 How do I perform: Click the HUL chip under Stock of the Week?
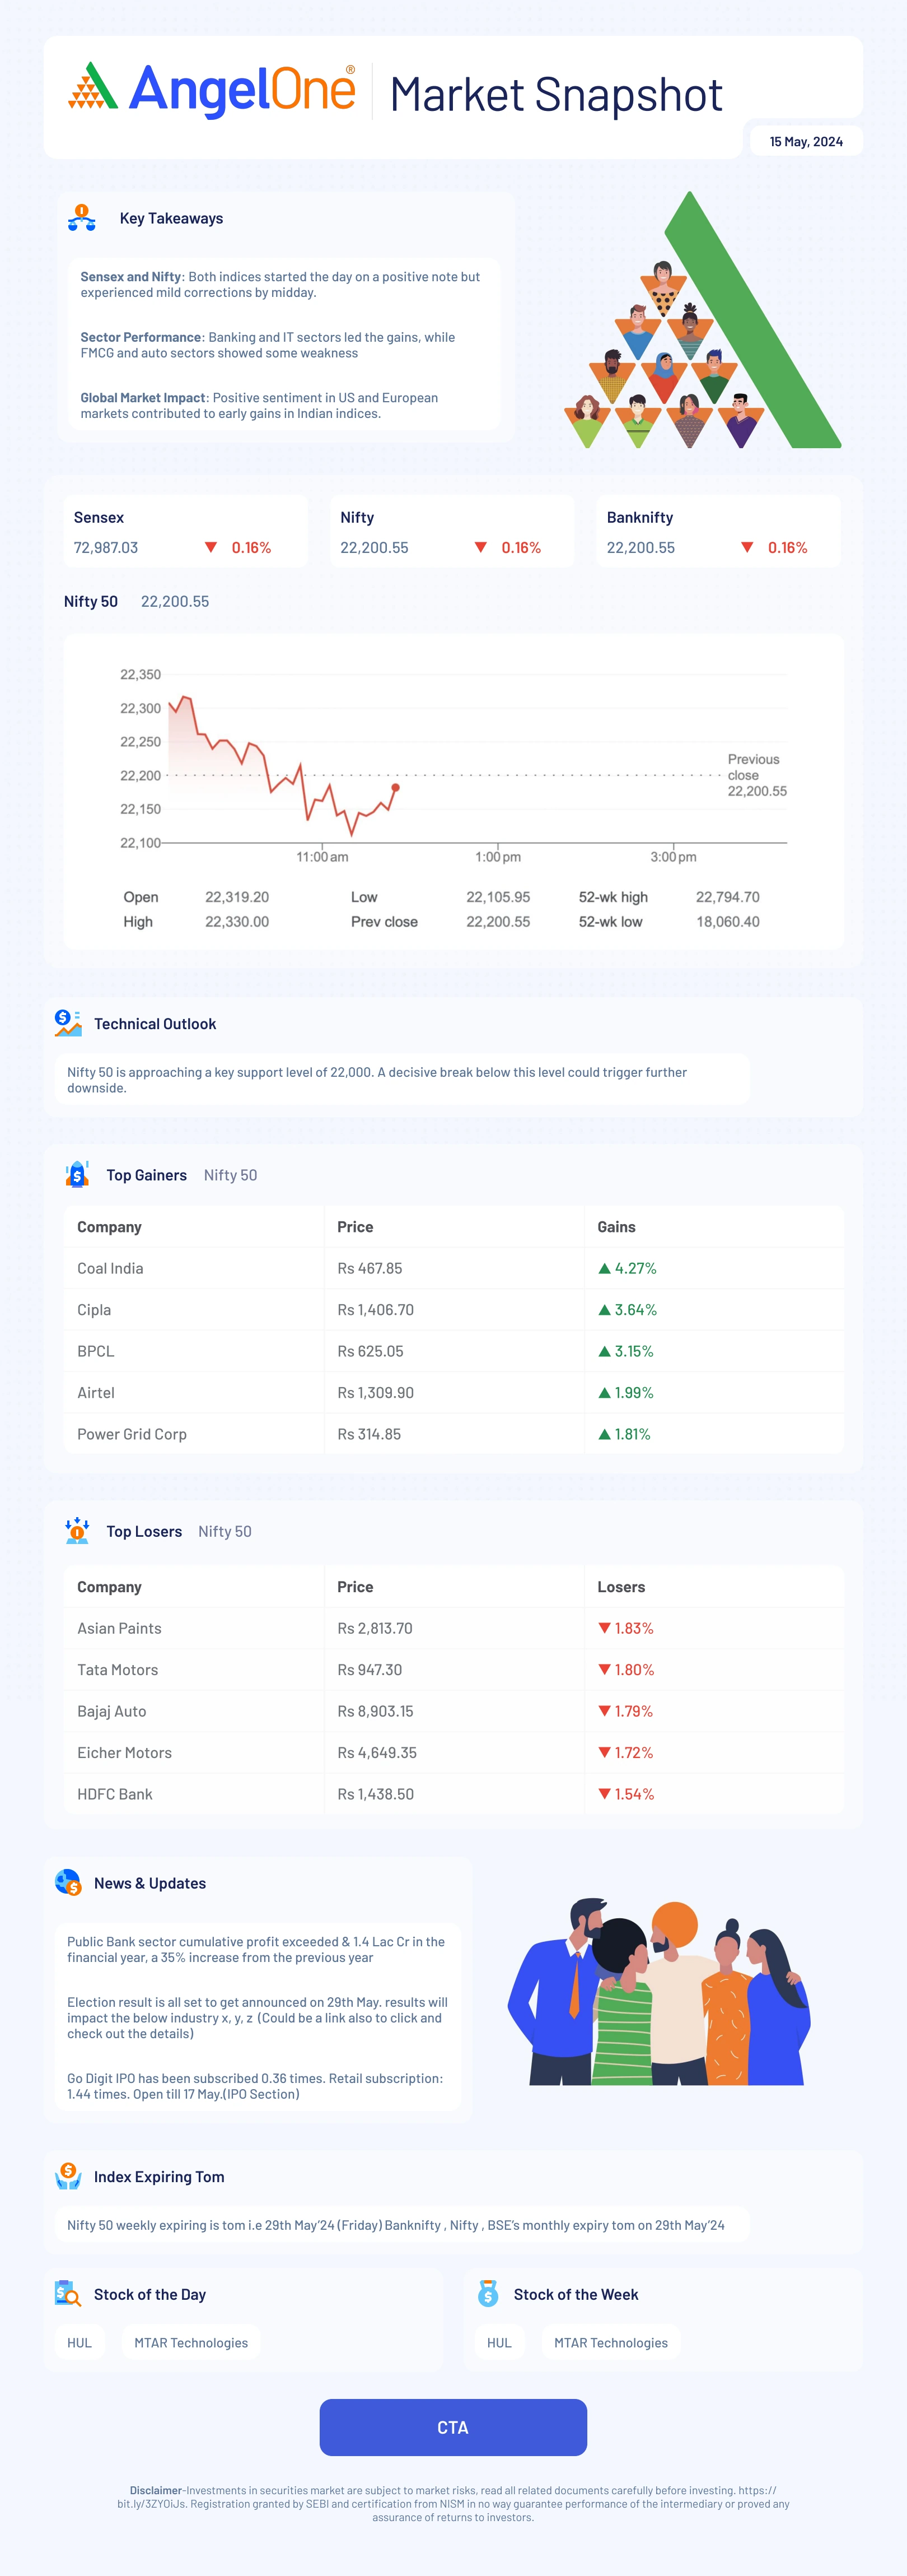499,2342
